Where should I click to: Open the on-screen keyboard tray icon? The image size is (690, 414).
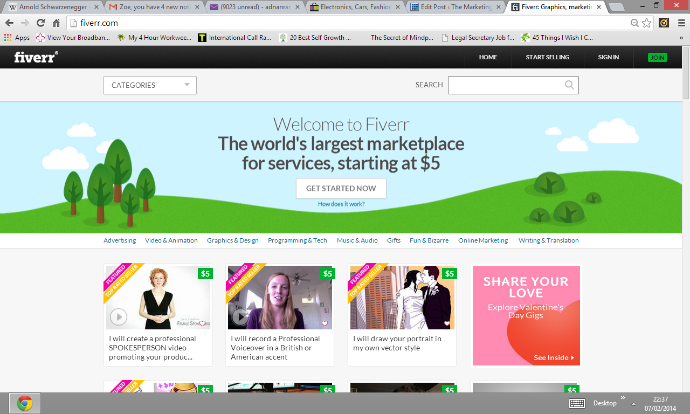pyautogui.click(x=577, y=403)
